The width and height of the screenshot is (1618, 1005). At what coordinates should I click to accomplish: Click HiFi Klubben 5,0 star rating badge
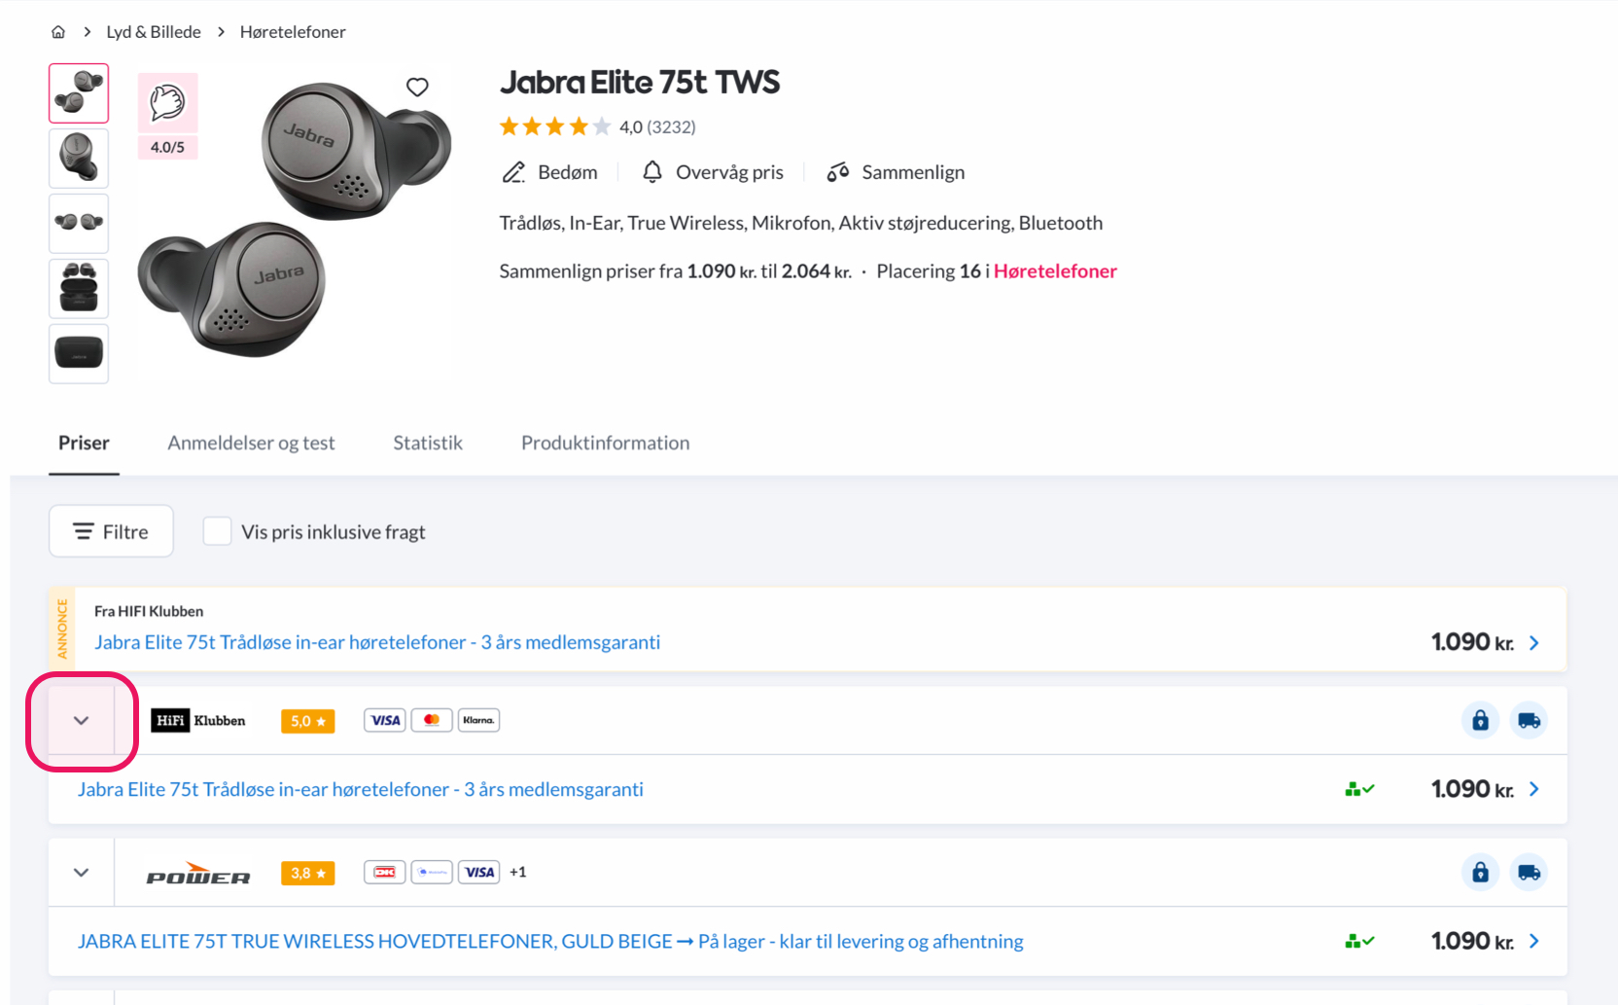(308, 721)
